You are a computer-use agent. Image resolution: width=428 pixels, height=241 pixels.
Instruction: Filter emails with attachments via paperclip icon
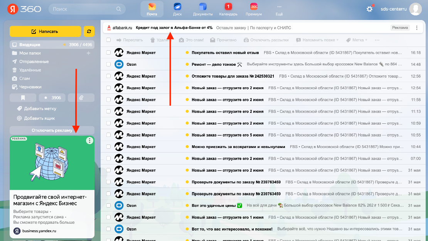(81, 98)
